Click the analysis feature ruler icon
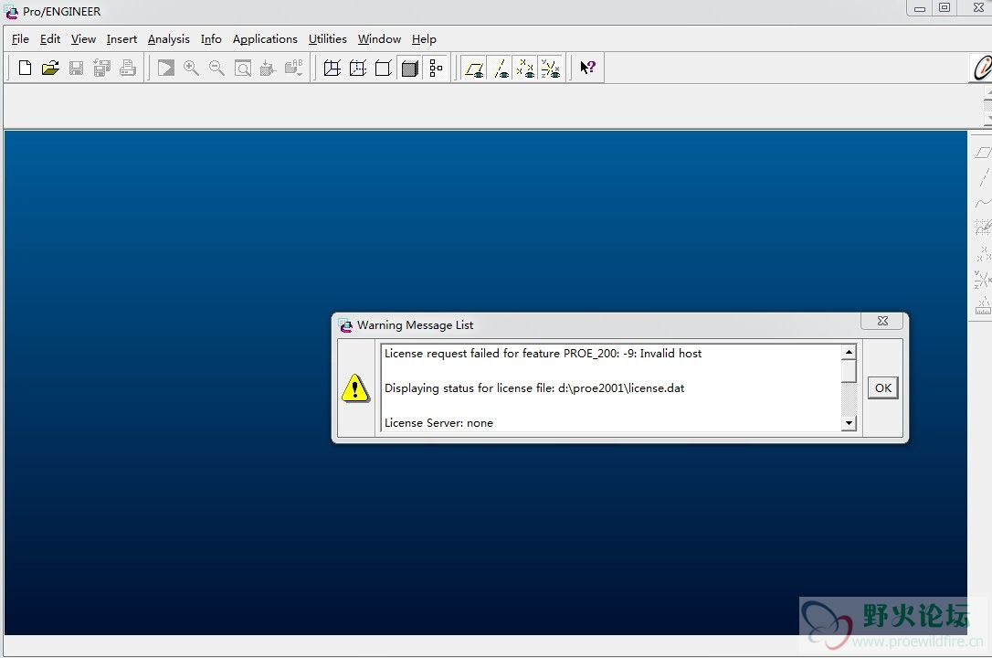 (983, 306)
